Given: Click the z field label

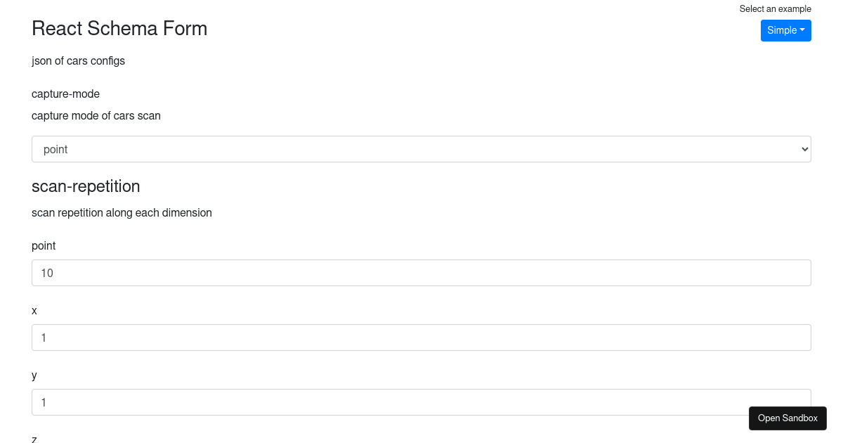Looking at the screenshot, I should tap(34, 439).
